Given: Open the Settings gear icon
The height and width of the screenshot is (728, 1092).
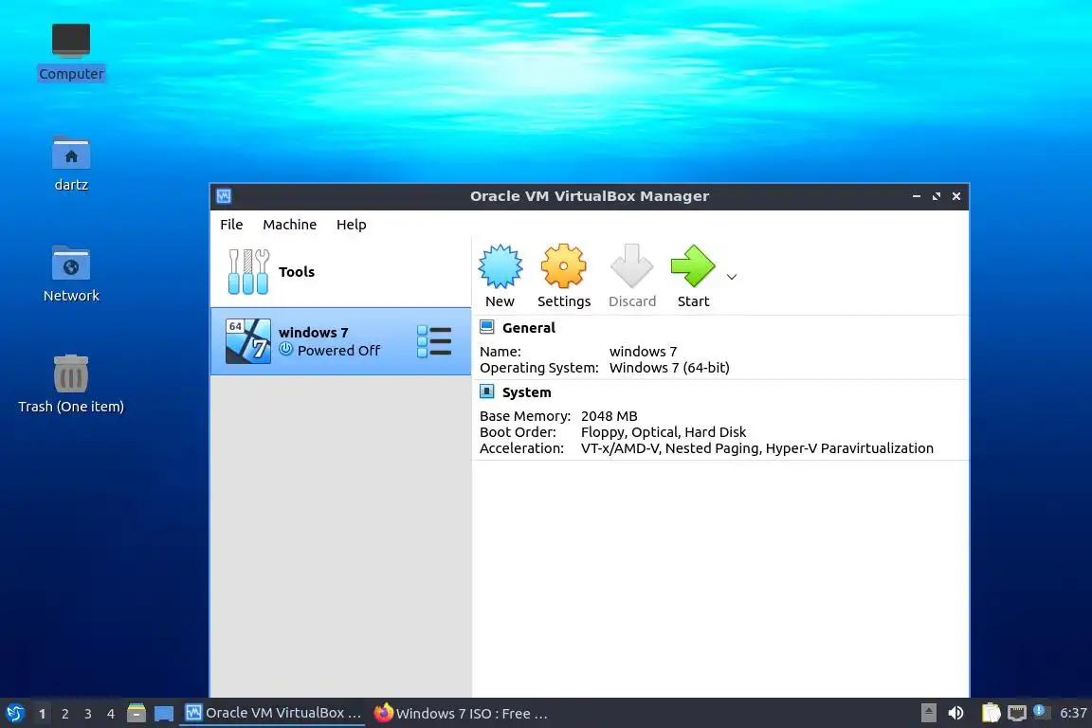Looking at the screenshot, I should [x=563, y=265].
